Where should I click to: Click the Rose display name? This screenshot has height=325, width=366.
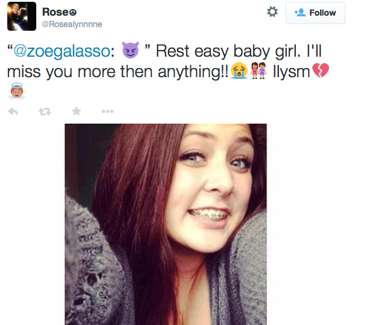tap(56, 12)
